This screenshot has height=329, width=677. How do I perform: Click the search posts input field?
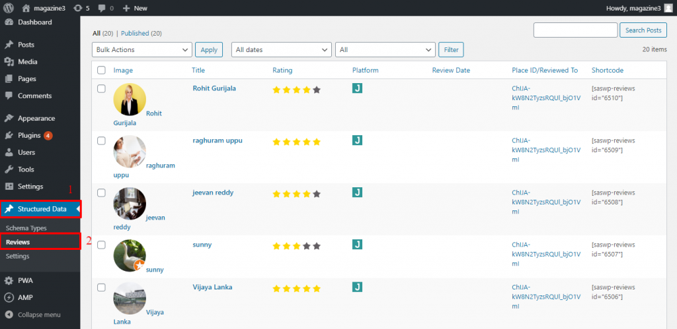tap(576, 30)
